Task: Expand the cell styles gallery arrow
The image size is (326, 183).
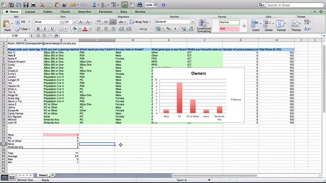Action: [244, 26]
